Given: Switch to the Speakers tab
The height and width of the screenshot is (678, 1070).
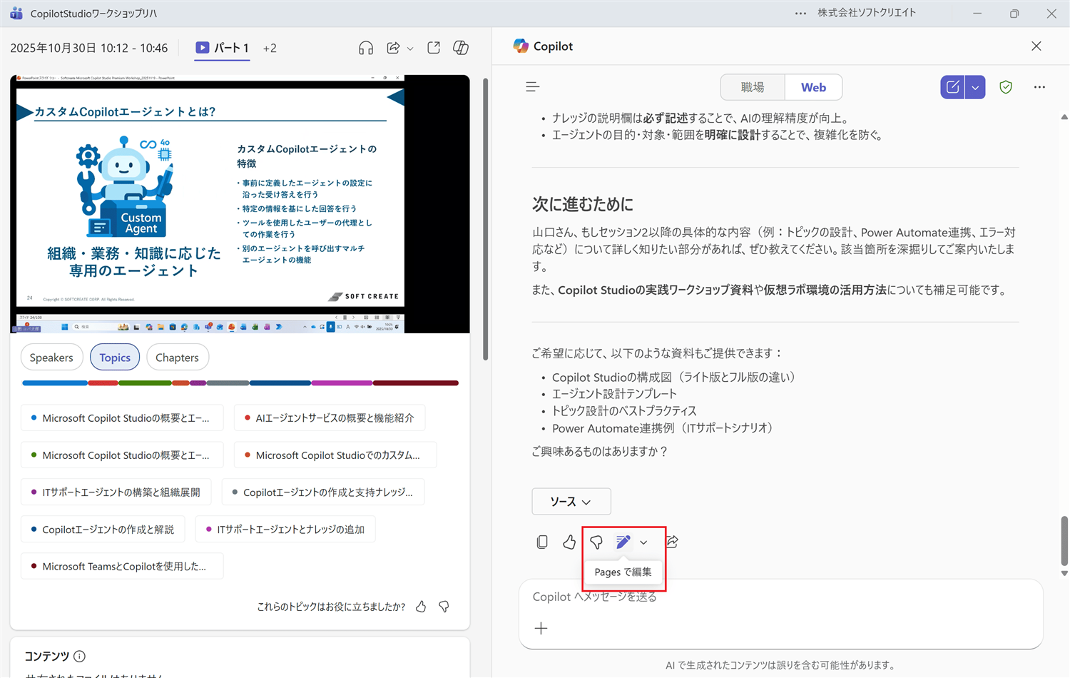Looking at the screenshot, I should tap(51, 357).
